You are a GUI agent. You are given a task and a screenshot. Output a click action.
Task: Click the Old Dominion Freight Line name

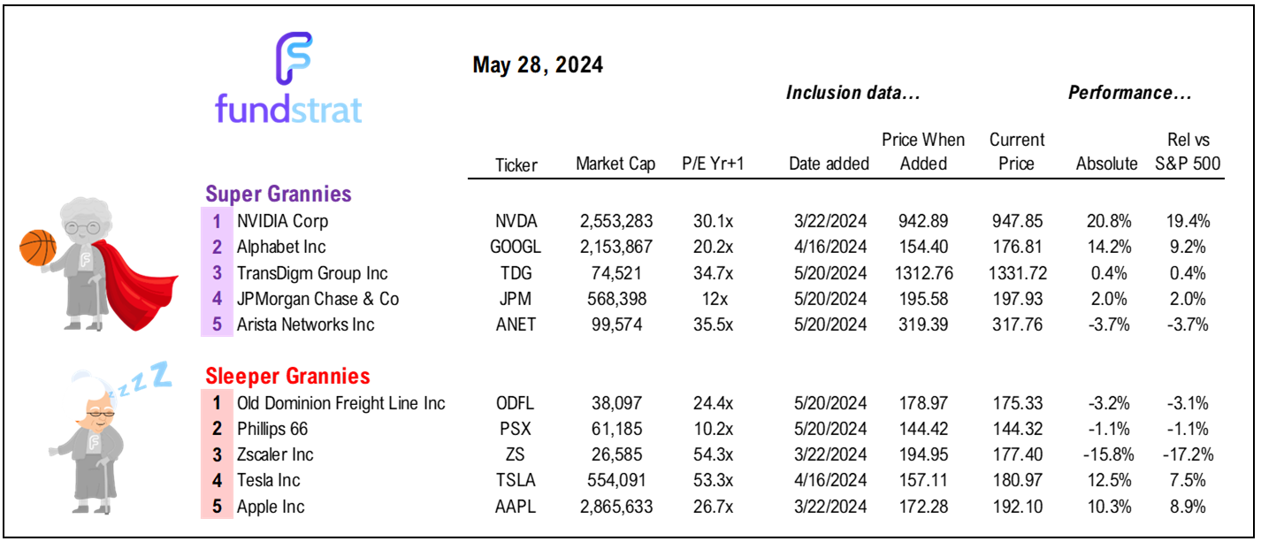(340, 404)
